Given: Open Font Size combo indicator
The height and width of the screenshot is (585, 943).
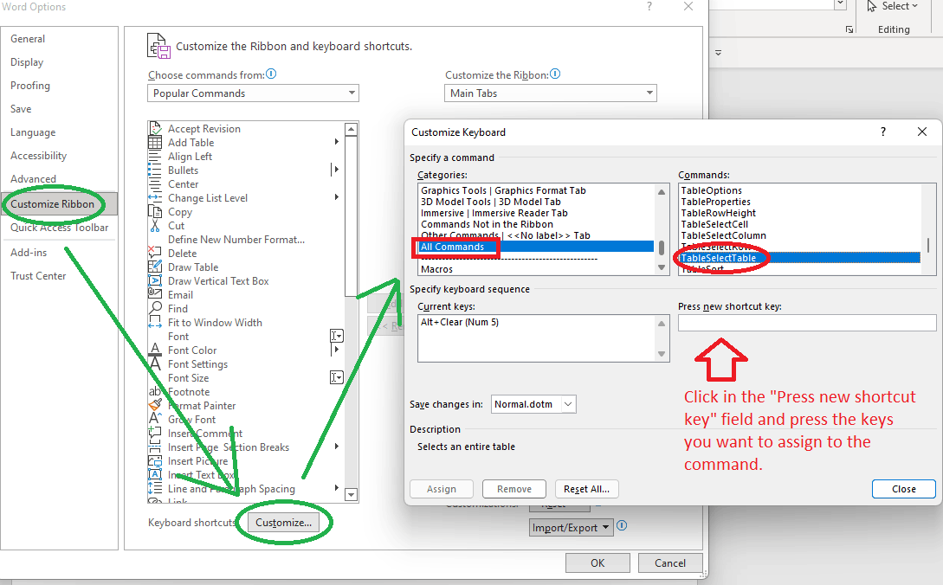Looking at the screenshot, I should [x=336, y=377].
